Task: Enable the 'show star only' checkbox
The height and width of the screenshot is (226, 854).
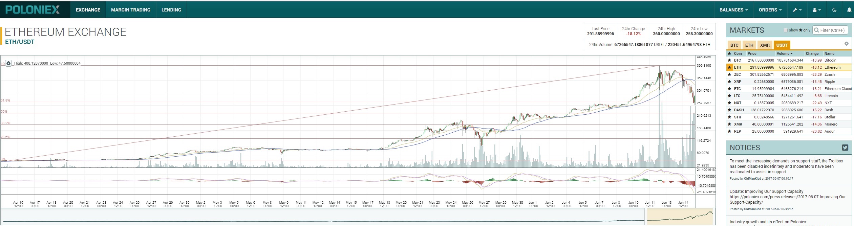Action: 786,30
